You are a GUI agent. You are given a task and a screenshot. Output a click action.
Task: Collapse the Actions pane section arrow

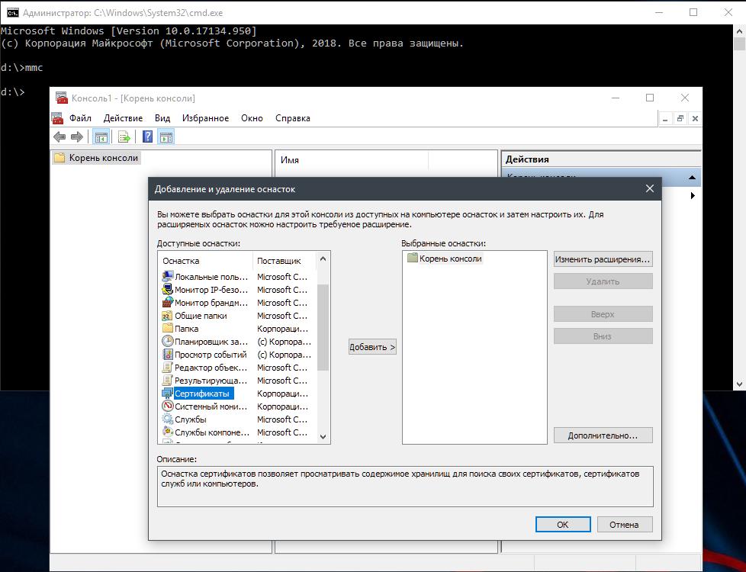click(x=692, y=178)
